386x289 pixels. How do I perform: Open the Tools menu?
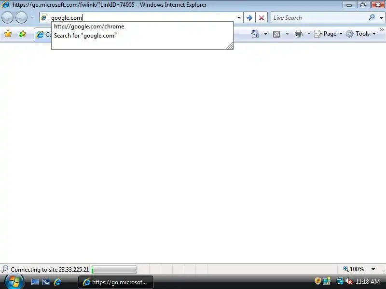(x=361, y=34)
